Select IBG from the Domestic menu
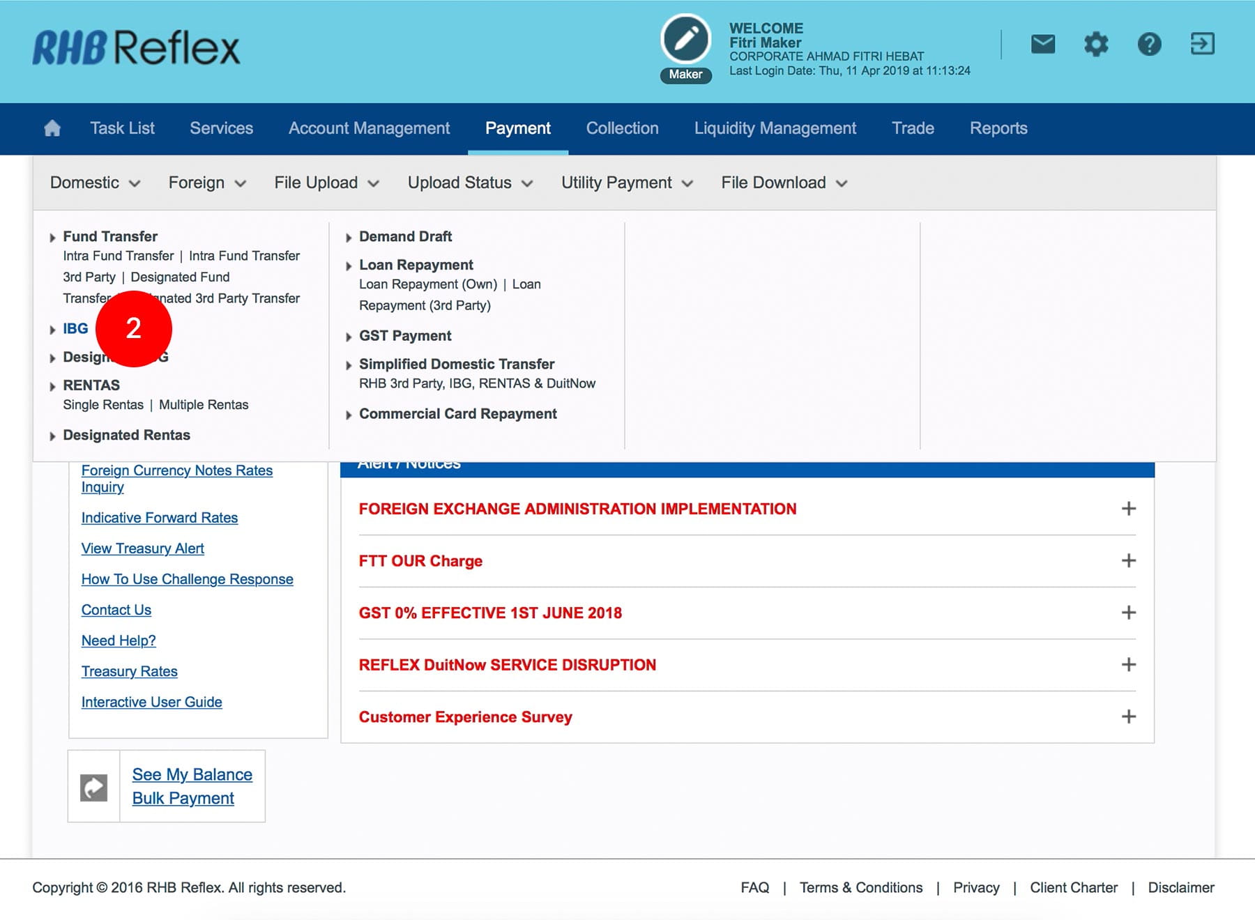This screenshot has width=1255, height=920. point(75,328)
